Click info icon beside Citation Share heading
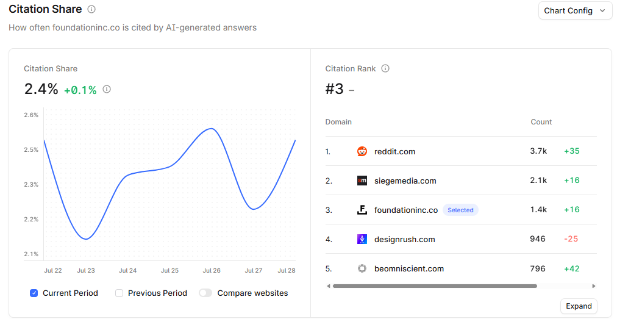Viewport: 617px width, 319px height. [91, 9]
